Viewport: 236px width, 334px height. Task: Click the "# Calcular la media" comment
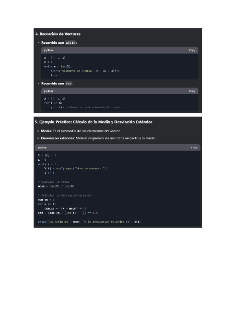(54, 182)
